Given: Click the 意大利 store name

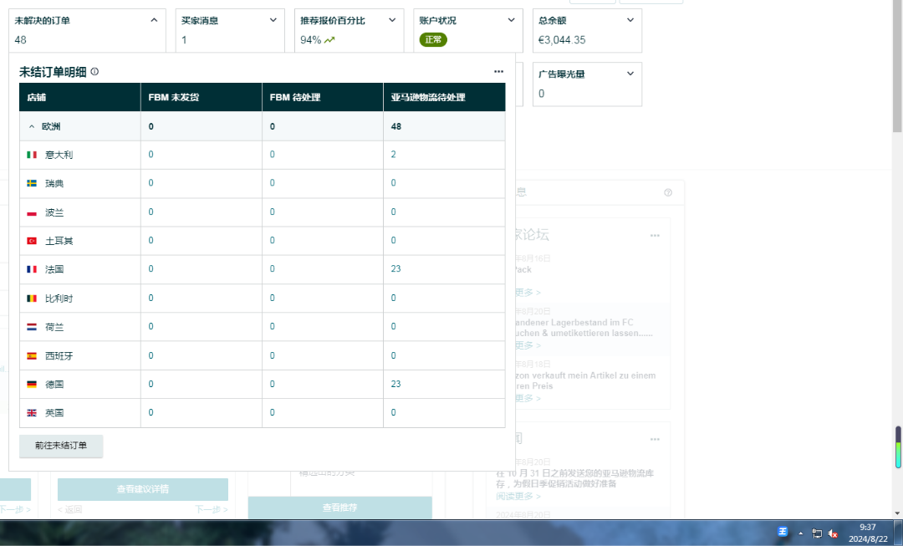Looking at the screenshot, I should (59, 155).
